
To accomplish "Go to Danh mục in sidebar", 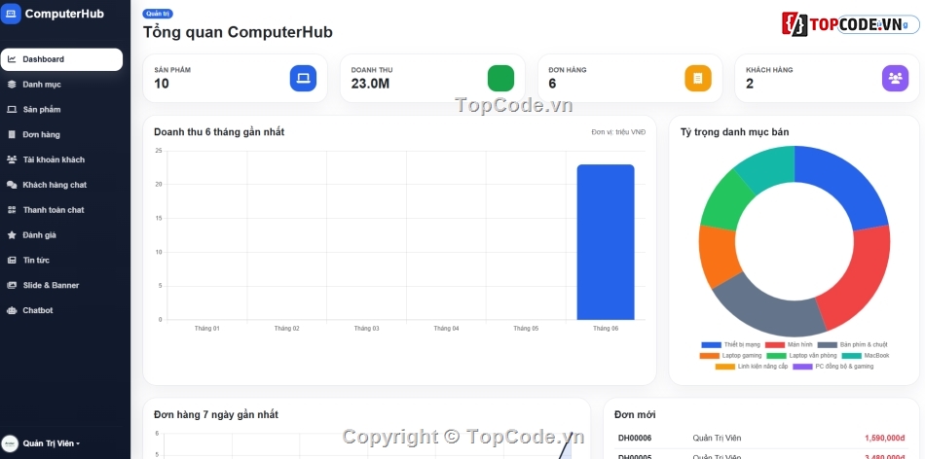I will (x=62, y=85).
